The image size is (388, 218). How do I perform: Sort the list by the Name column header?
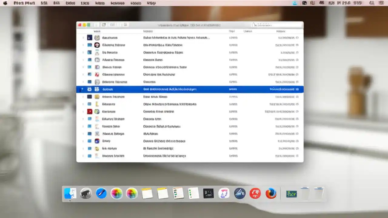click(x=97, y=31)
